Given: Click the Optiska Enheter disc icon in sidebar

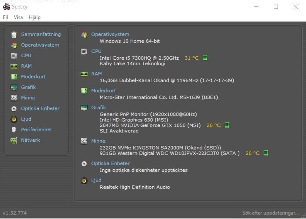Looking at the screenshot, I should (14, 109).
